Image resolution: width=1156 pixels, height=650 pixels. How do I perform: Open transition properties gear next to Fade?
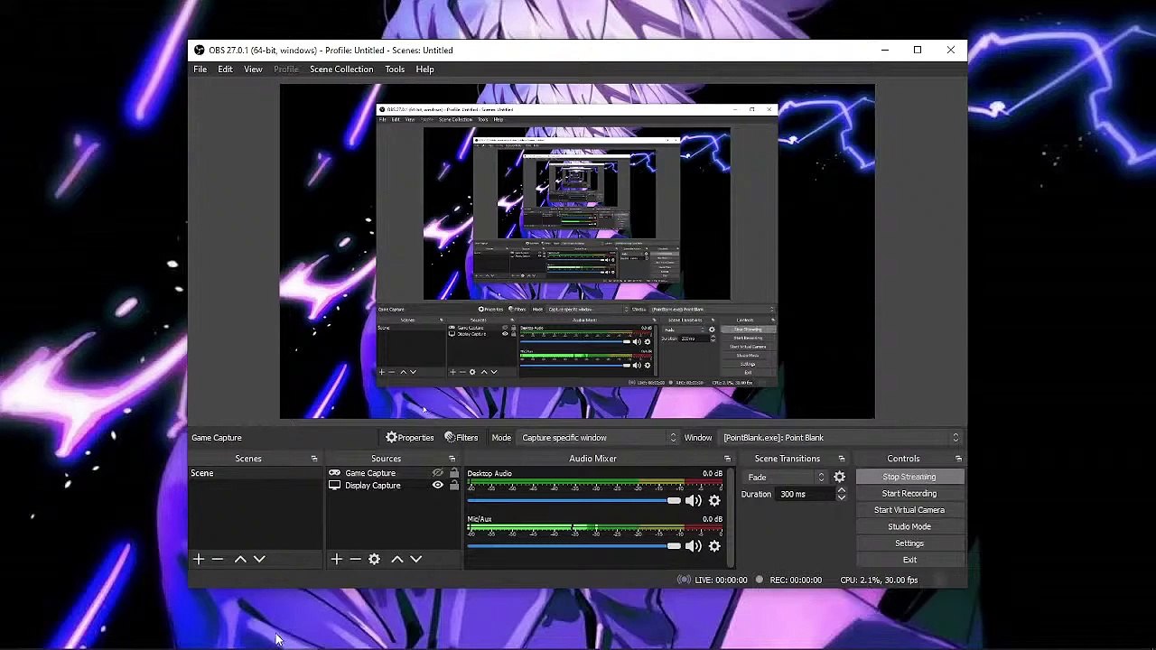pyautogui.click(x=839, y=477)
